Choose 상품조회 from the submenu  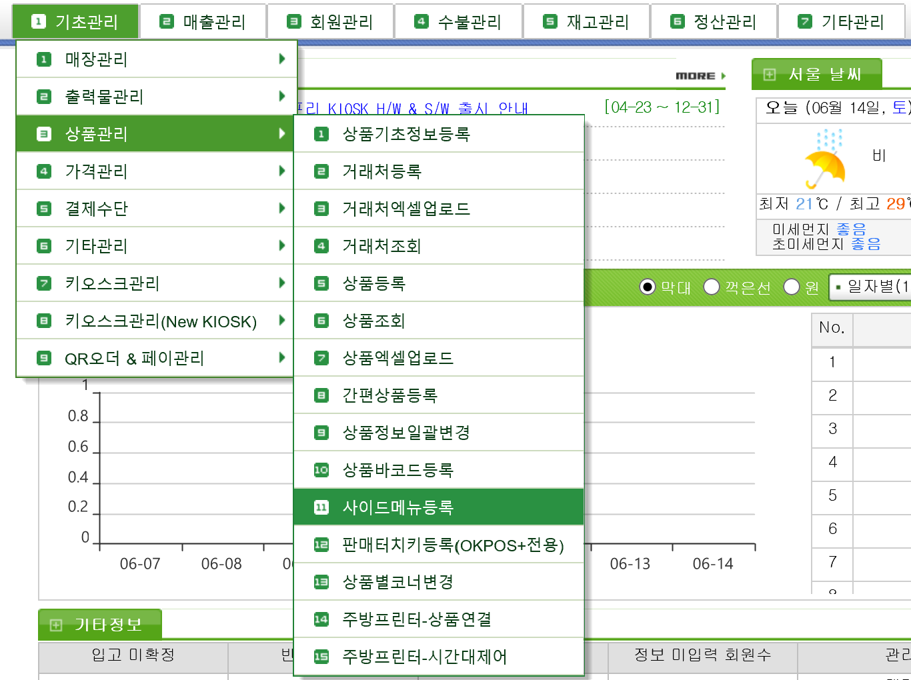pyautogui.click(x=373, y=321)
